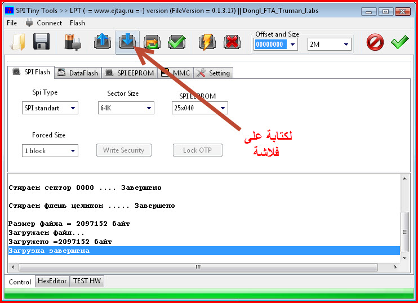
Task: Open the Setting tab
Action: click(214, 73)
